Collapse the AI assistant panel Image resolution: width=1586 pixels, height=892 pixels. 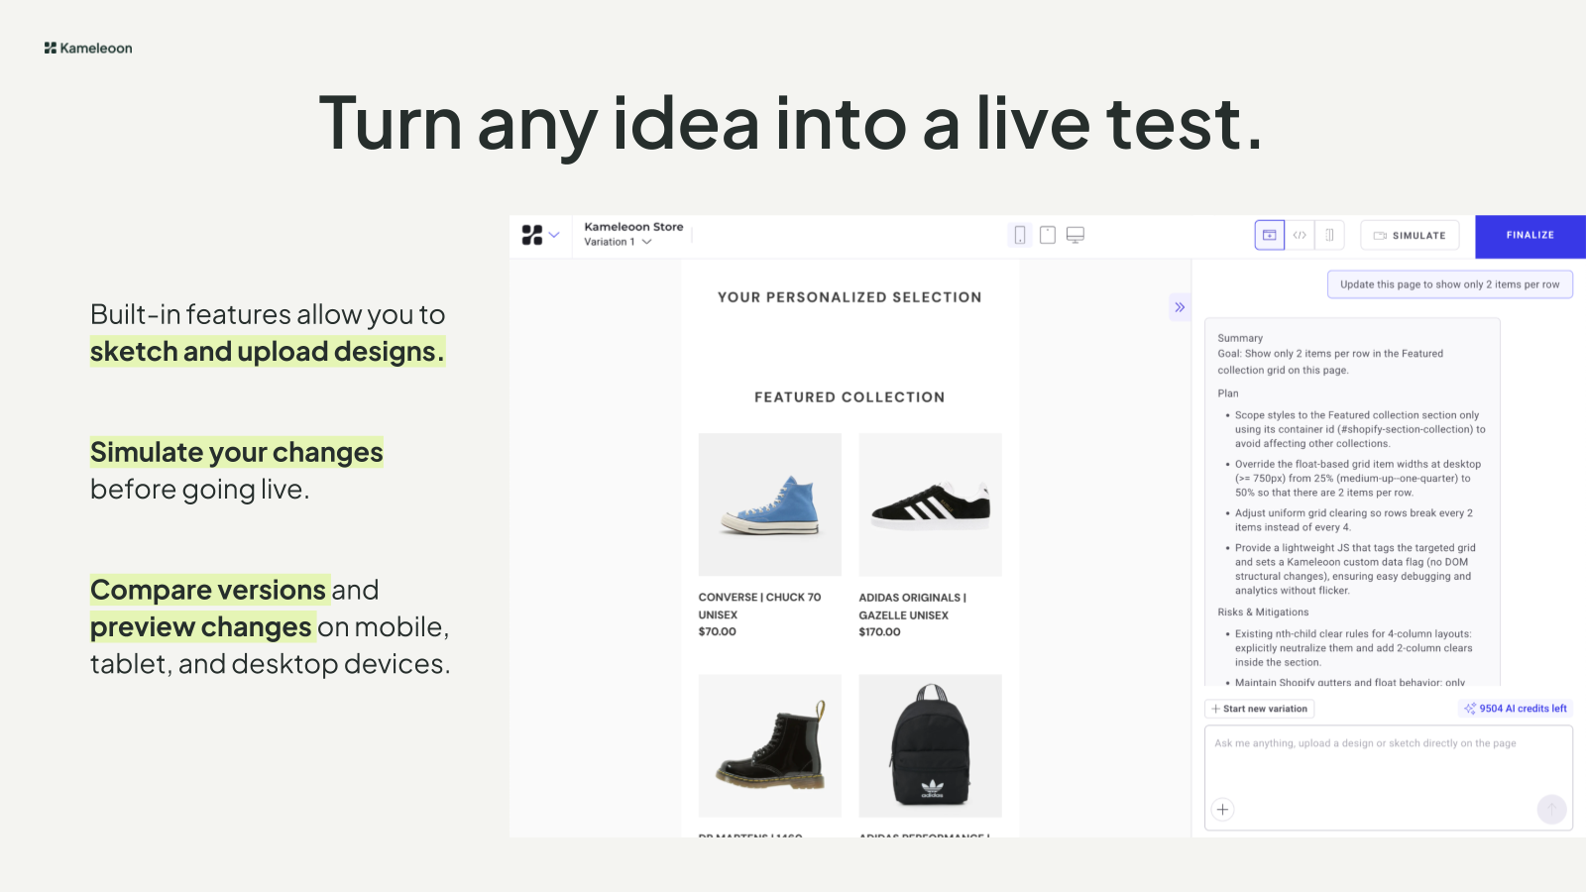1180,307
